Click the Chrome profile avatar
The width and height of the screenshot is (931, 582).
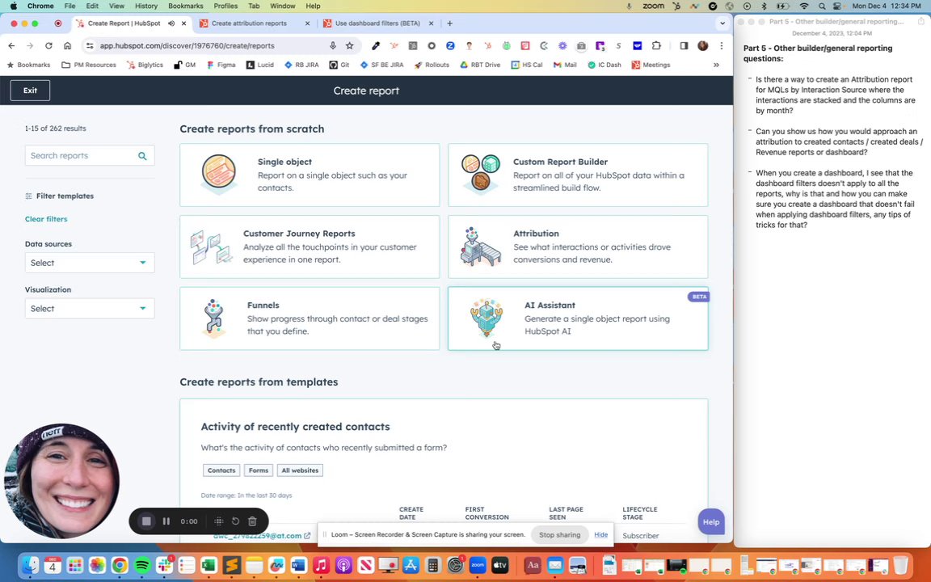[x=703, y=46]
